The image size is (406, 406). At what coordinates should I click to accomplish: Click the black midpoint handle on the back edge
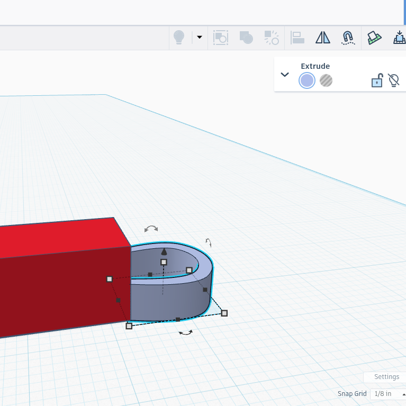tap(150, 275)
